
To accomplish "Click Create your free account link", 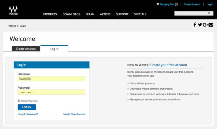I will (168, 65).
